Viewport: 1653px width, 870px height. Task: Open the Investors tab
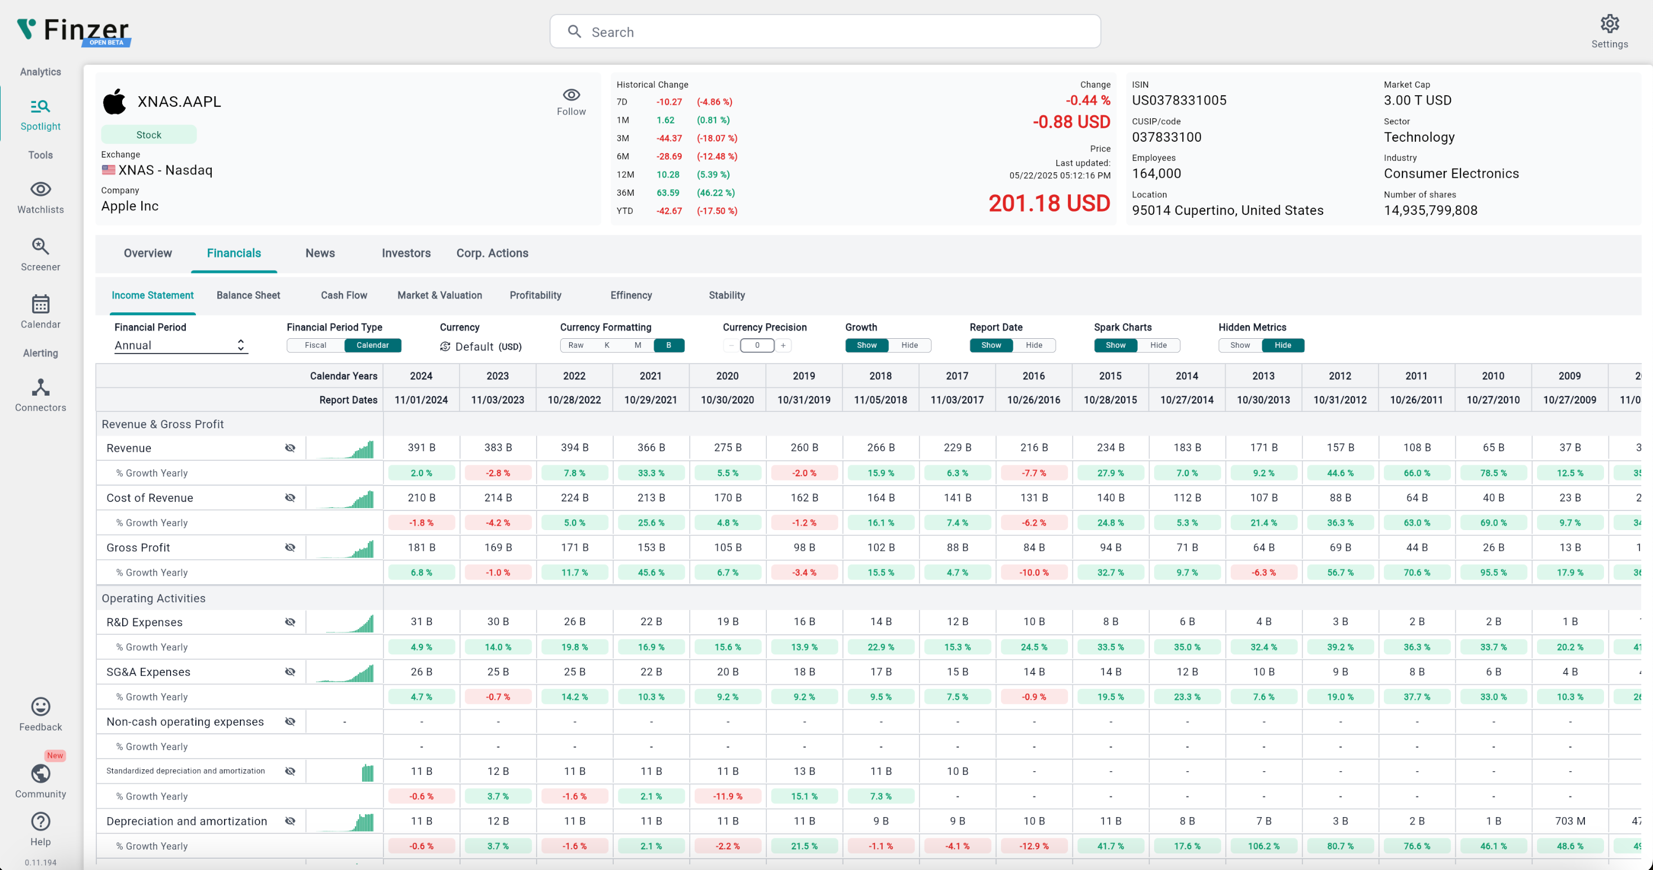tap(406, 253)
